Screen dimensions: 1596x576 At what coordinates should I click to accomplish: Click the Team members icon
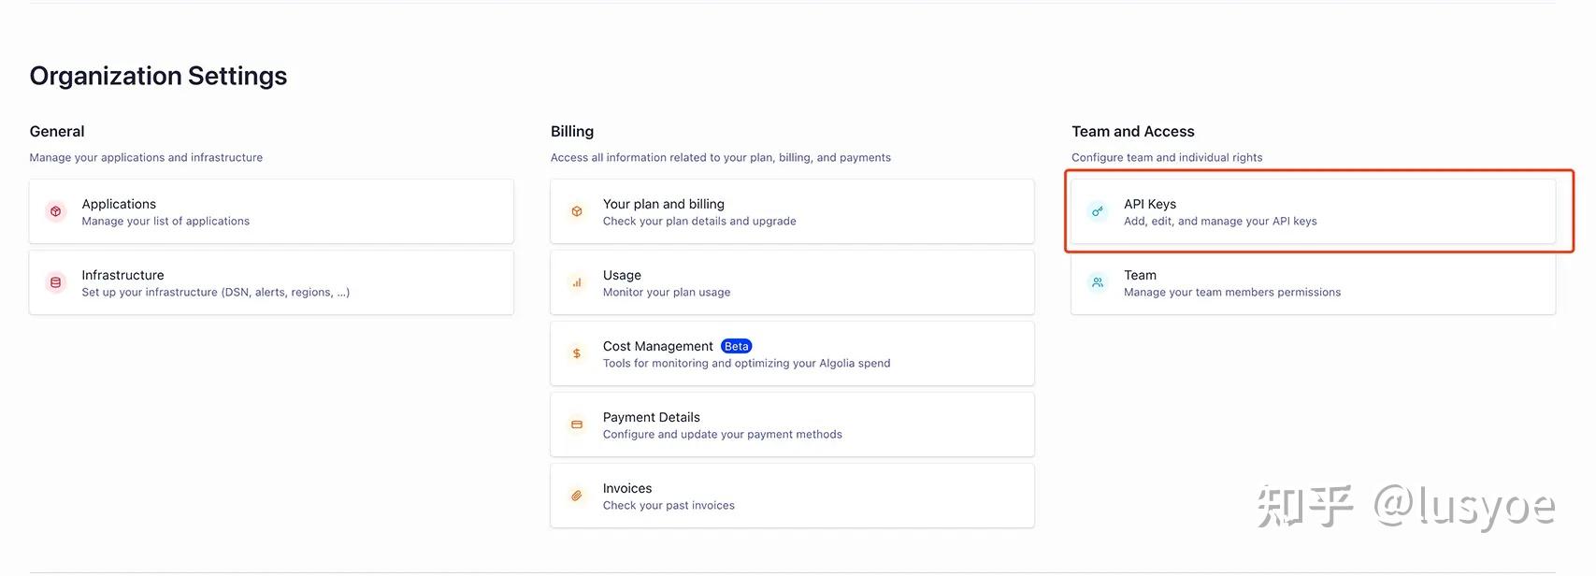1097,281
